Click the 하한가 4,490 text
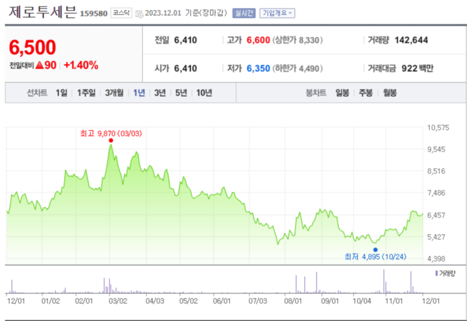467x321 pixels. [x=297, y=69]
